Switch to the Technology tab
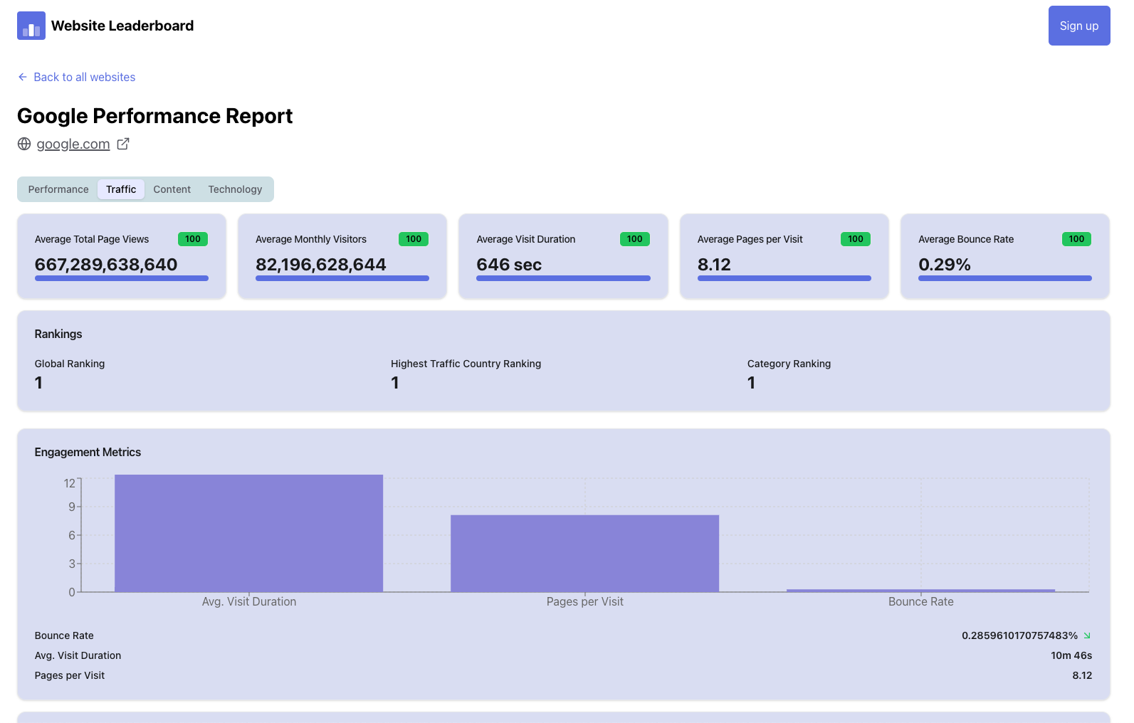Screen dimensions: 1134x723 [x=236, y=189]
